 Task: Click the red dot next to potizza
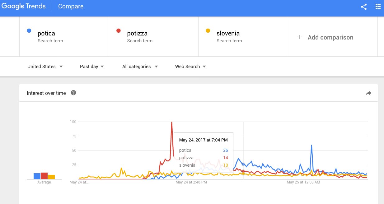click(118, 30)
